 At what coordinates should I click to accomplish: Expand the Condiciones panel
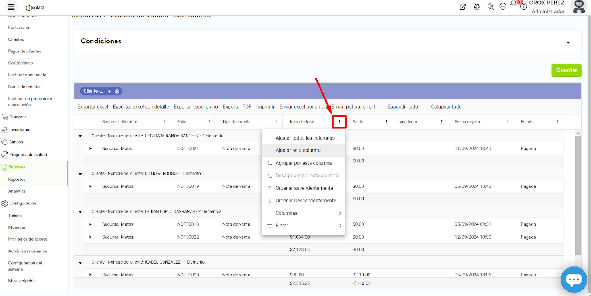pyautogui.click(x=568, y=42)
